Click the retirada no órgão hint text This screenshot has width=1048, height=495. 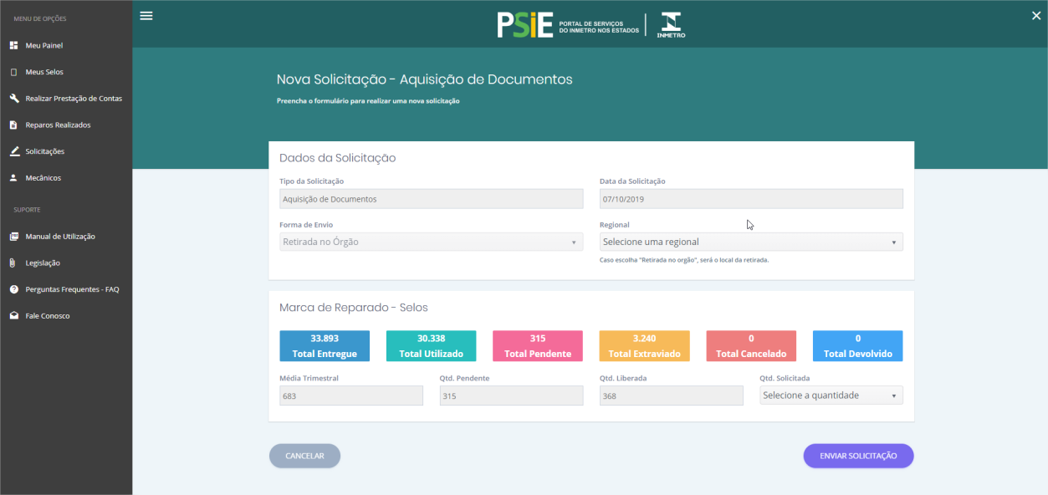coord(684,260)
